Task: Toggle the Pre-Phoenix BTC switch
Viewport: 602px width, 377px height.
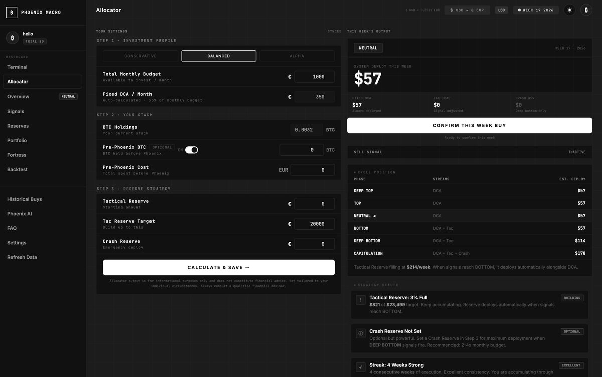Action: pyautogui.click(x=192, y=150)
